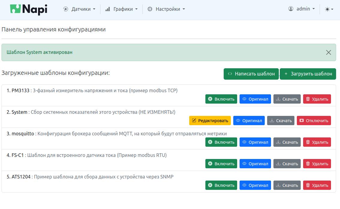Open the Настройки menu

click(x=166, y=9)
